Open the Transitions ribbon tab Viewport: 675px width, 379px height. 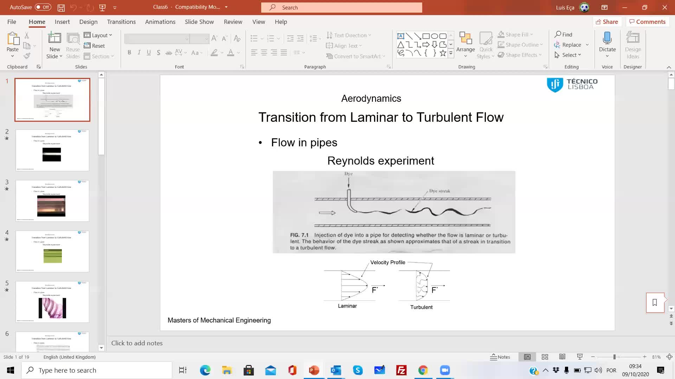click(x=121, y=22)
